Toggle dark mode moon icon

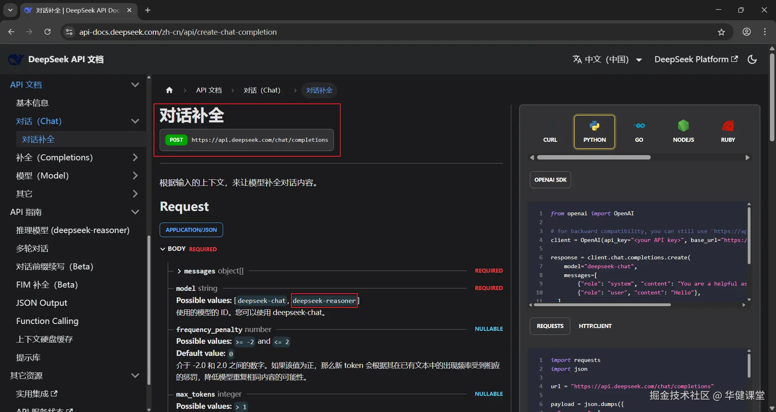752,59
